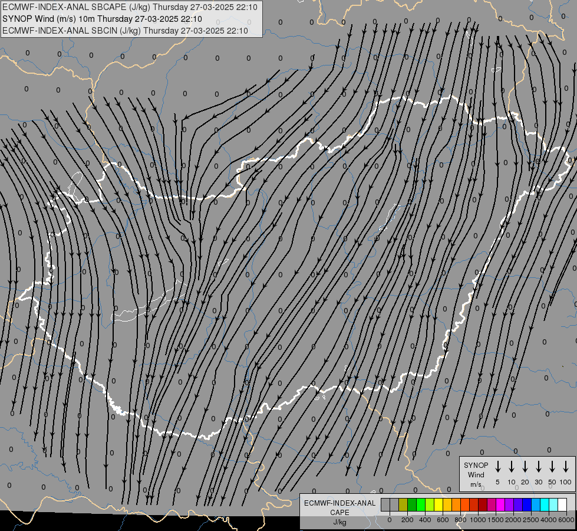Select the 20 m/s wind arrow symbol

pos(525,466)
